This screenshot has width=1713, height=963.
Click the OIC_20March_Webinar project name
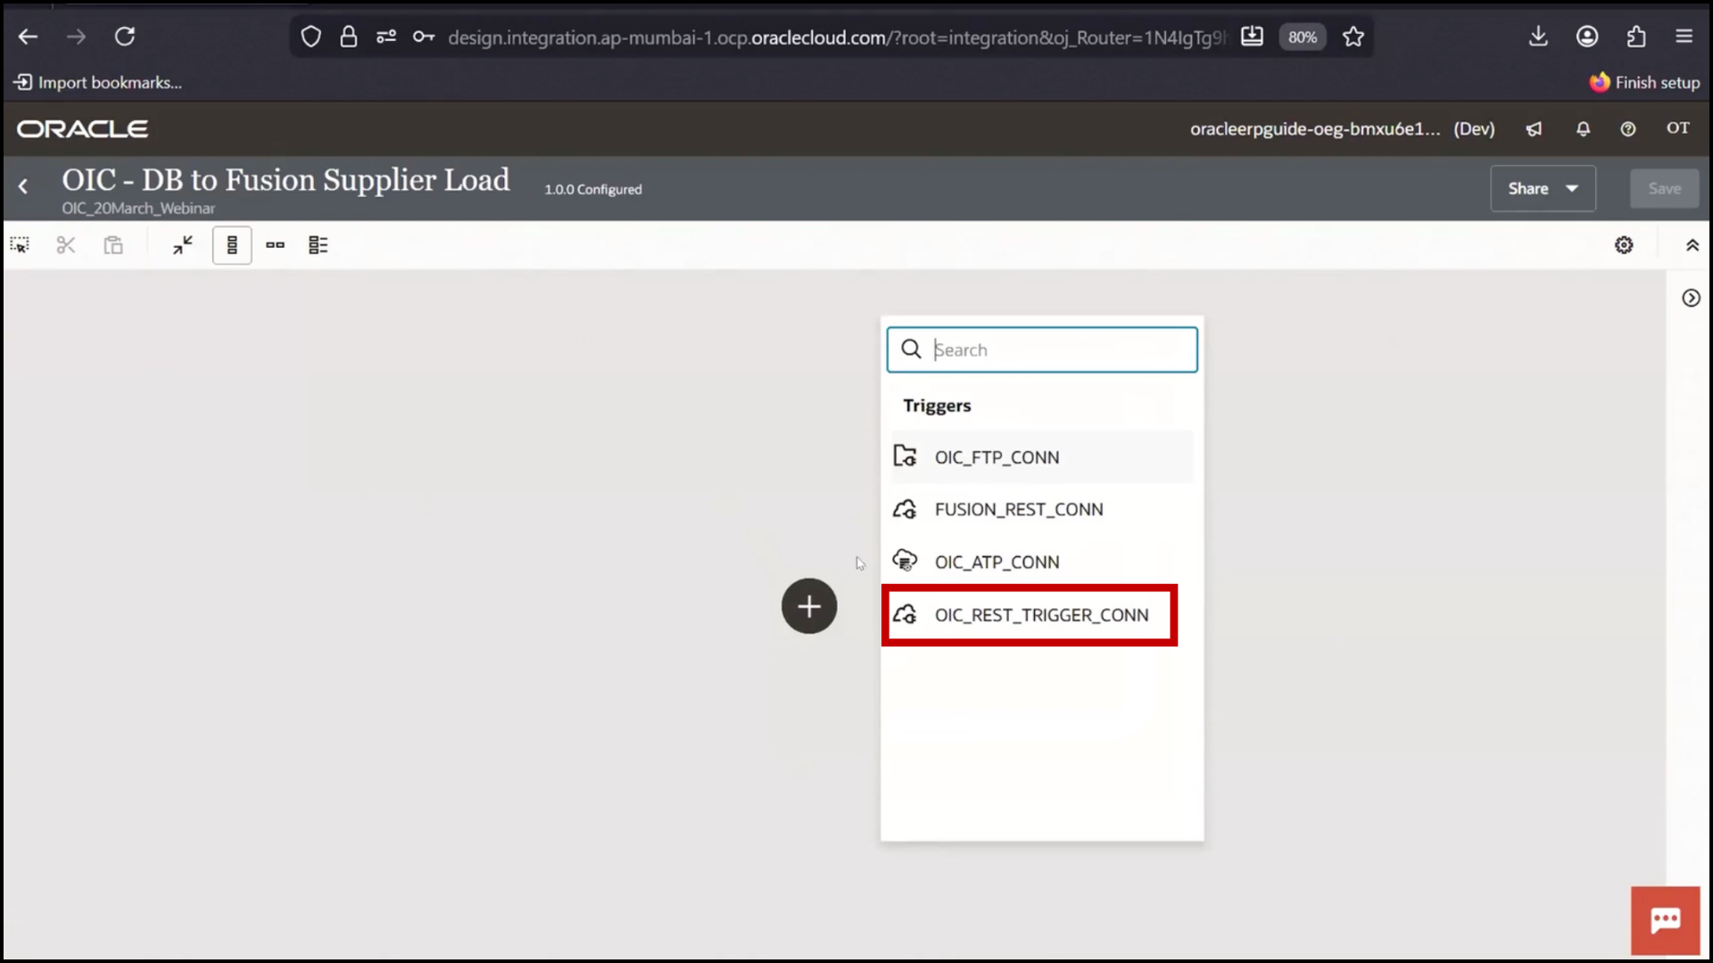click(138, 209)
